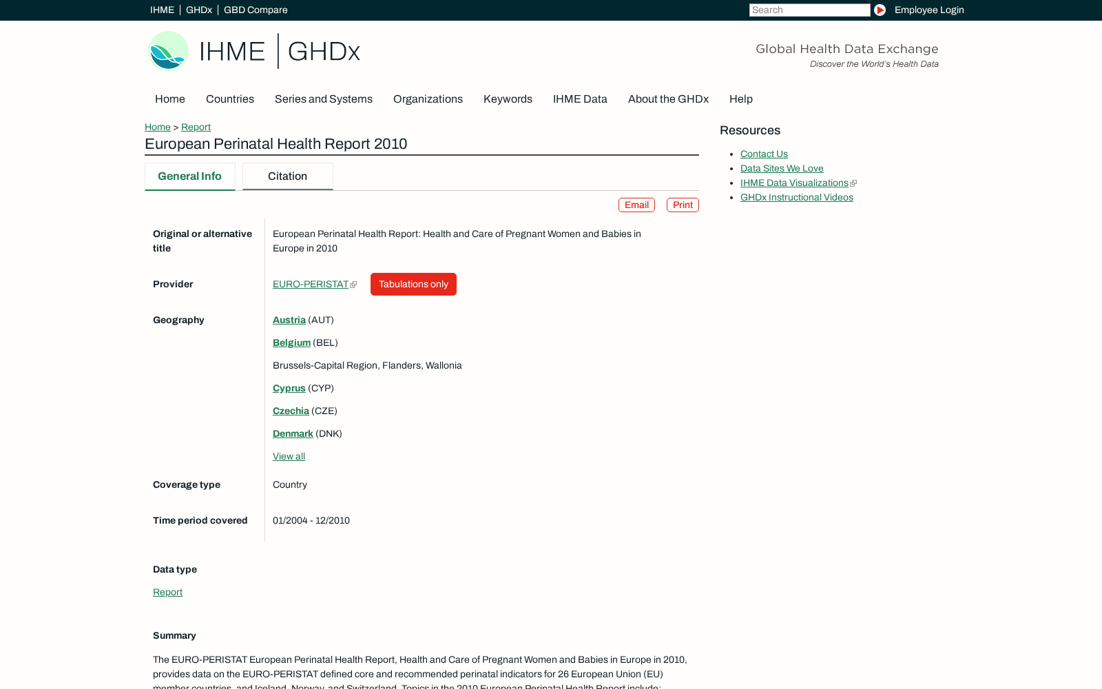This screenshot has width=1102, height=689.
Task: Open Employee Login
Action: coord(929,10)
